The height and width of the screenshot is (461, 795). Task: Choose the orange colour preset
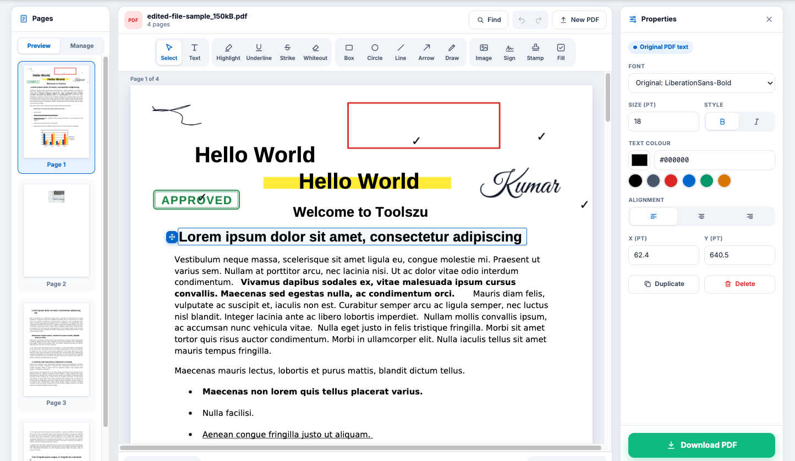point(725,180)
